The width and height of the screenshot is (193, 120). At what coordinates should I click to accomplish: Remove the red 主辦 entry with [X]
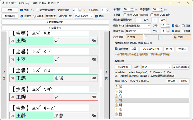[x=12, y=97]
